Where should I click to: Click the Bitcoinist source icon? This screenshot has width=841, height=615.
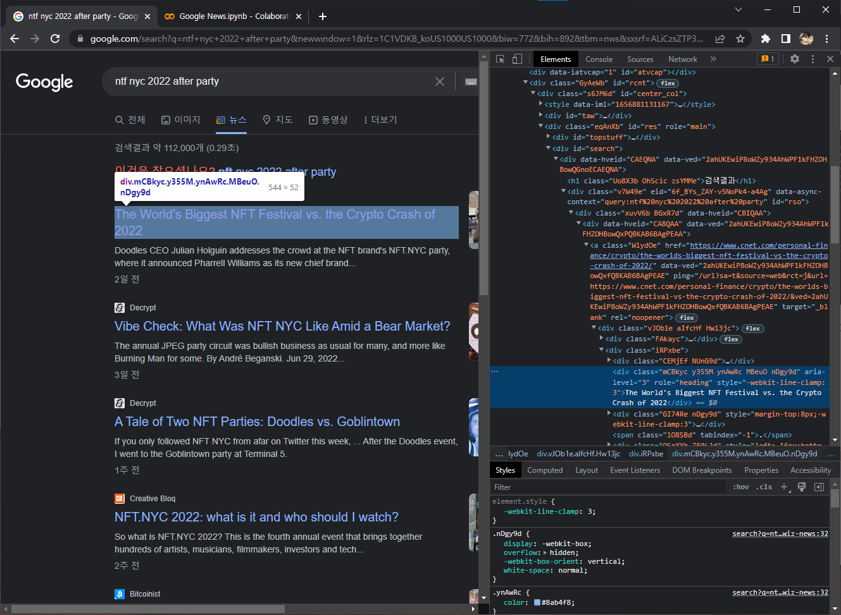coord(120,594)
